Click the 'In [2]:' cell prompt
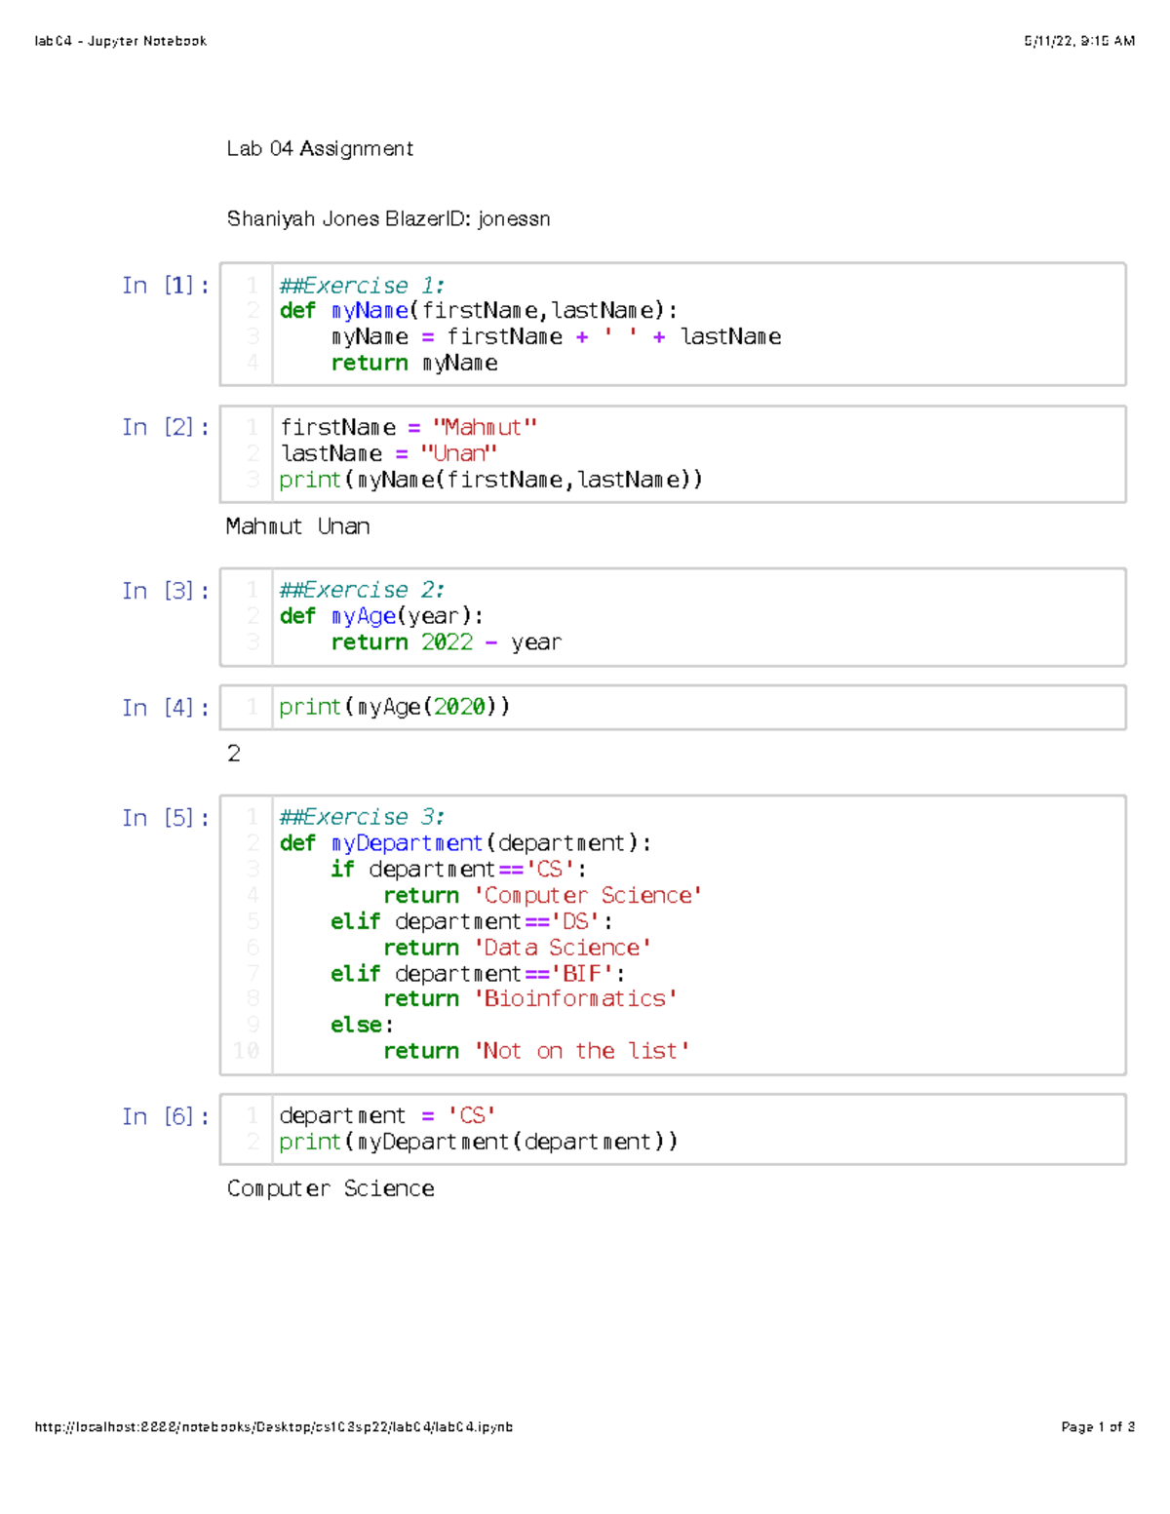 [x=165, y=426]
